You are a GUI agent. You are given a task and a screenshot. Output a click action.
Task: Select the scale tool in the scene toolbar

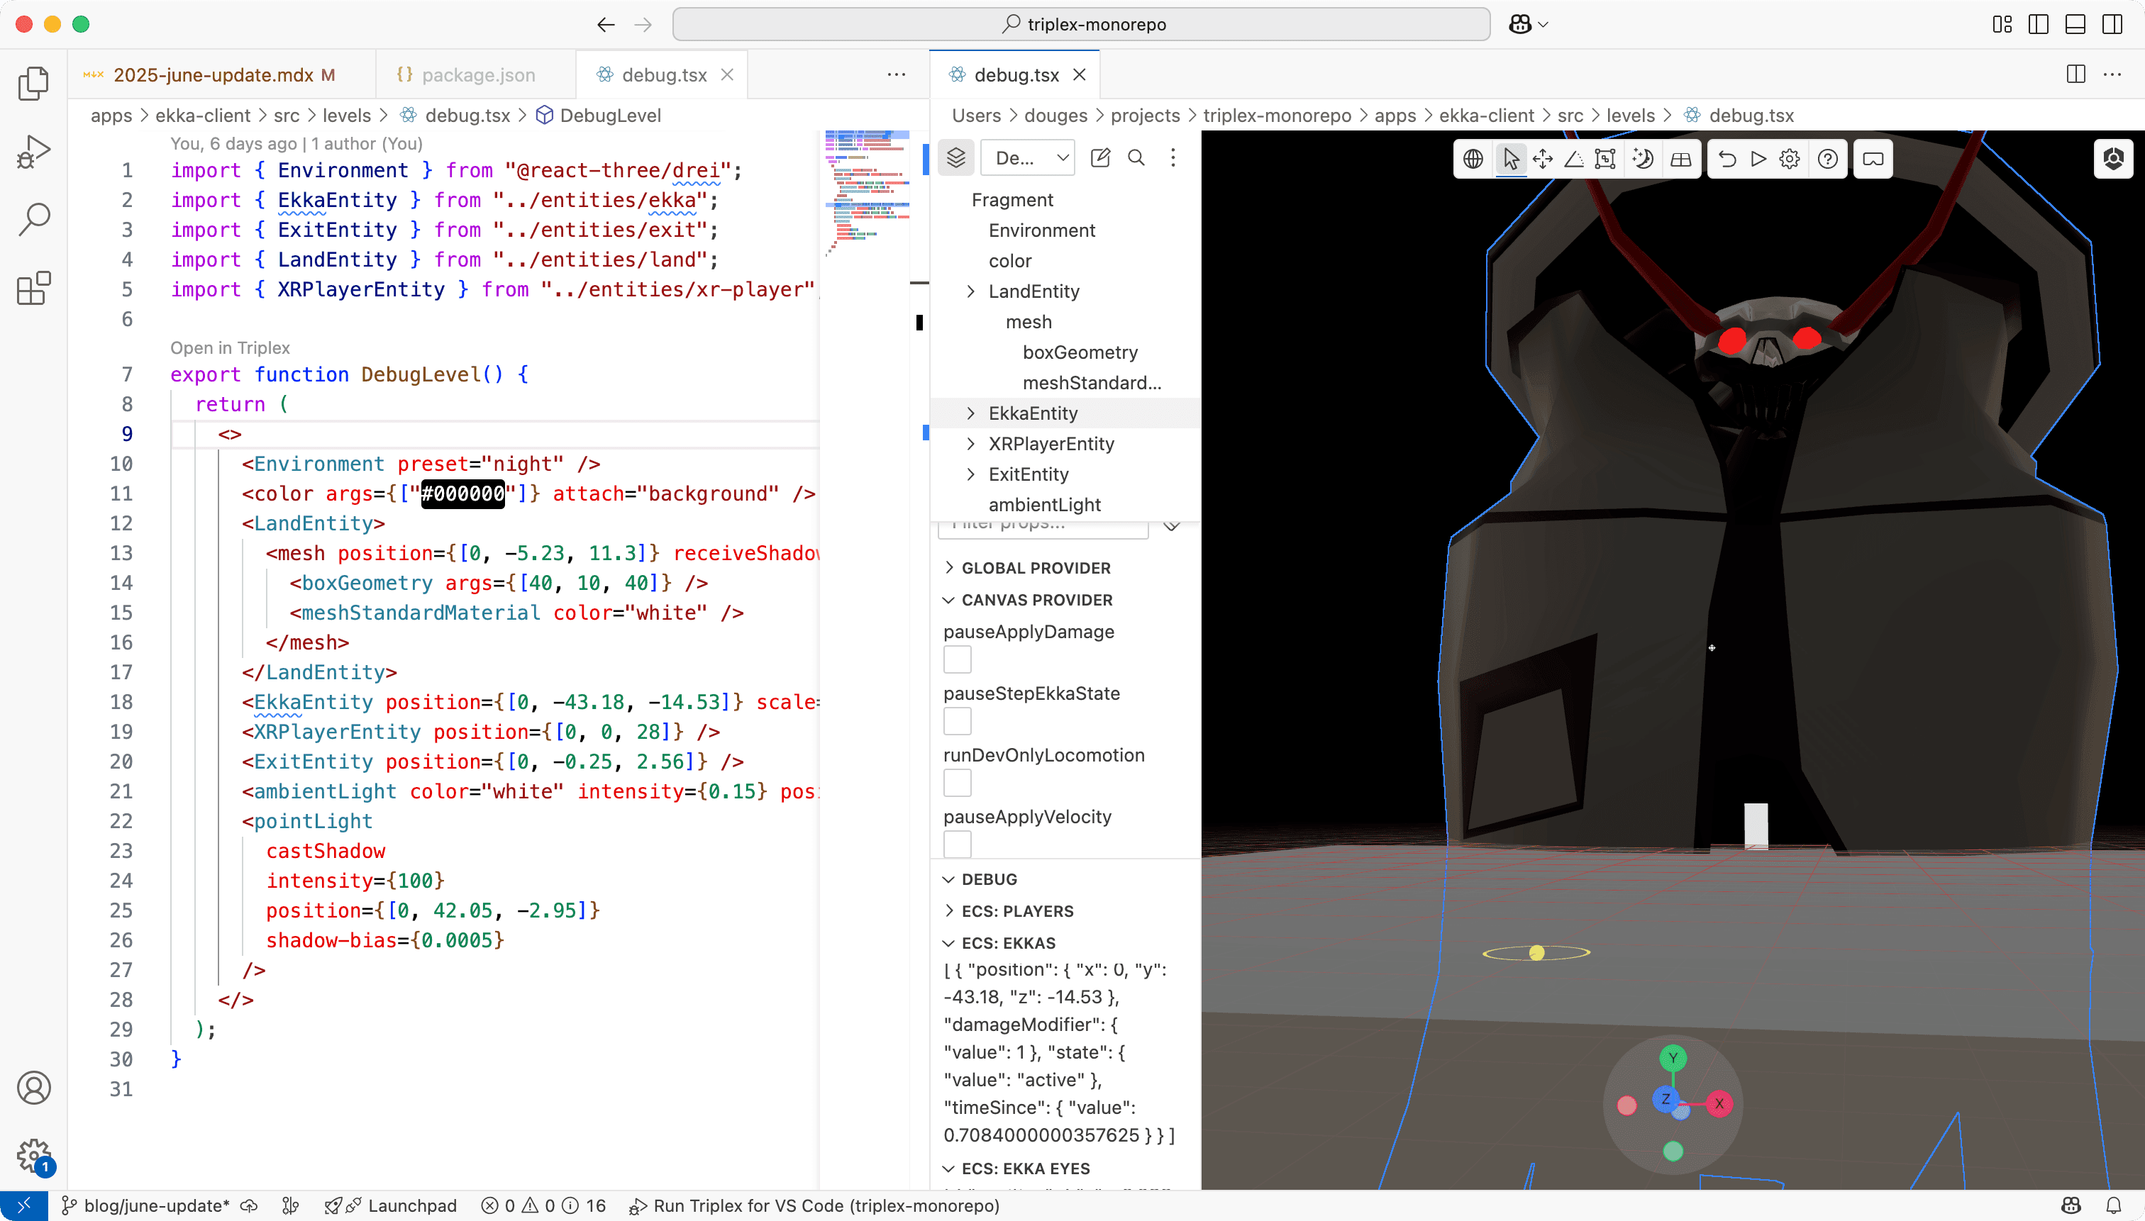1604,159
